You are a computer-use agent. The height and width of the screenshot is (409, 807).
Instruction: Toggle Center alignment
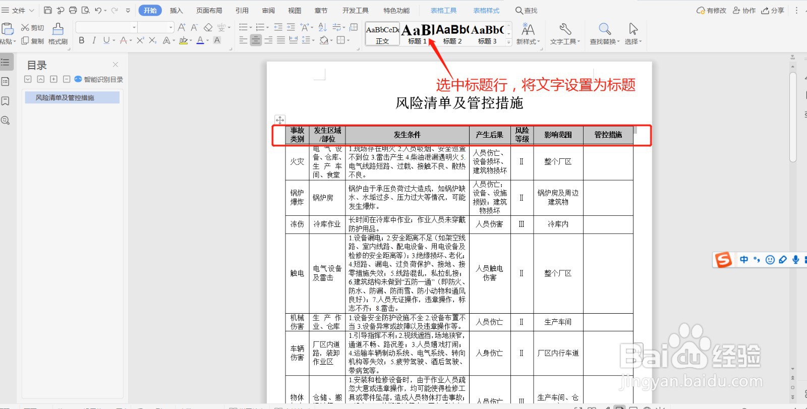(x=256, y=40)
